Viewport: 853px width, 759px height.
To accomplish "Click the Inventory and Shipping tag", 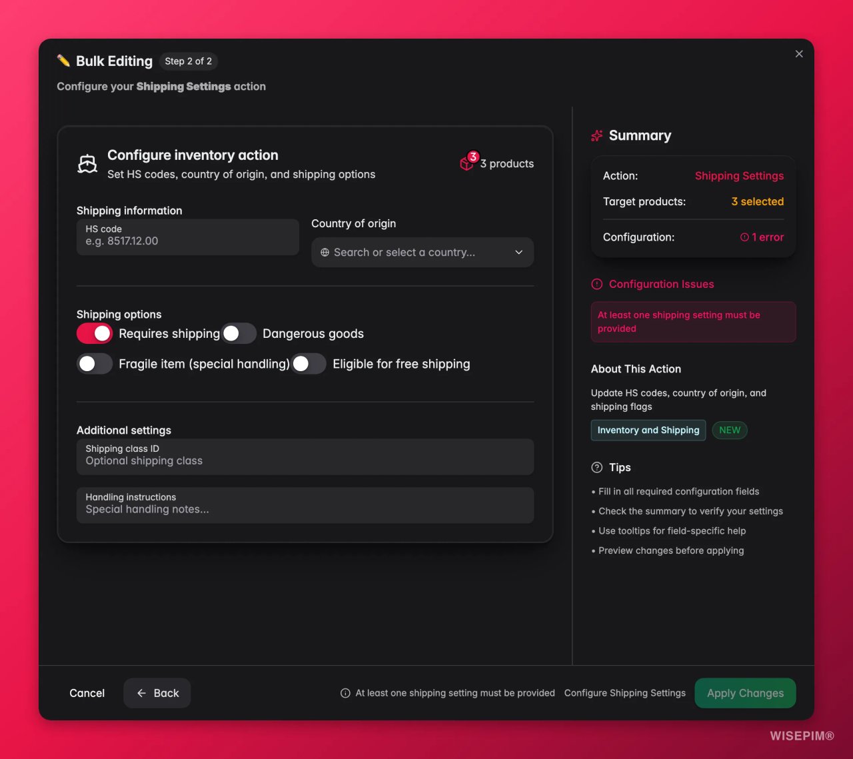I will click(x=648, y=430).
